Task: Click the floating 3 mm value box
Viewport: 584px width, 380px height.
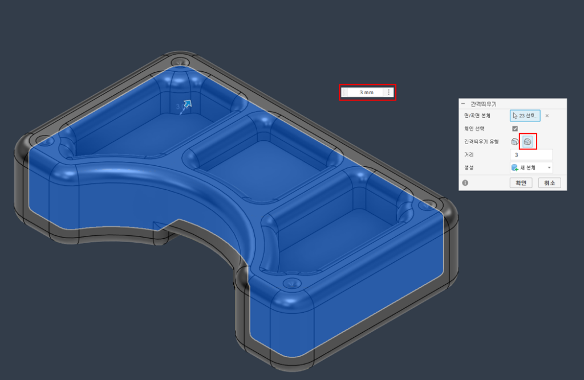Action: (365, 92)
